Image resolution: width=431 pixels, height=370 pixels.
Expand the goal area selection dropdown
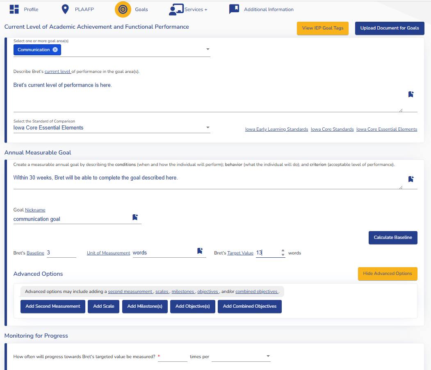click(208, 50)
